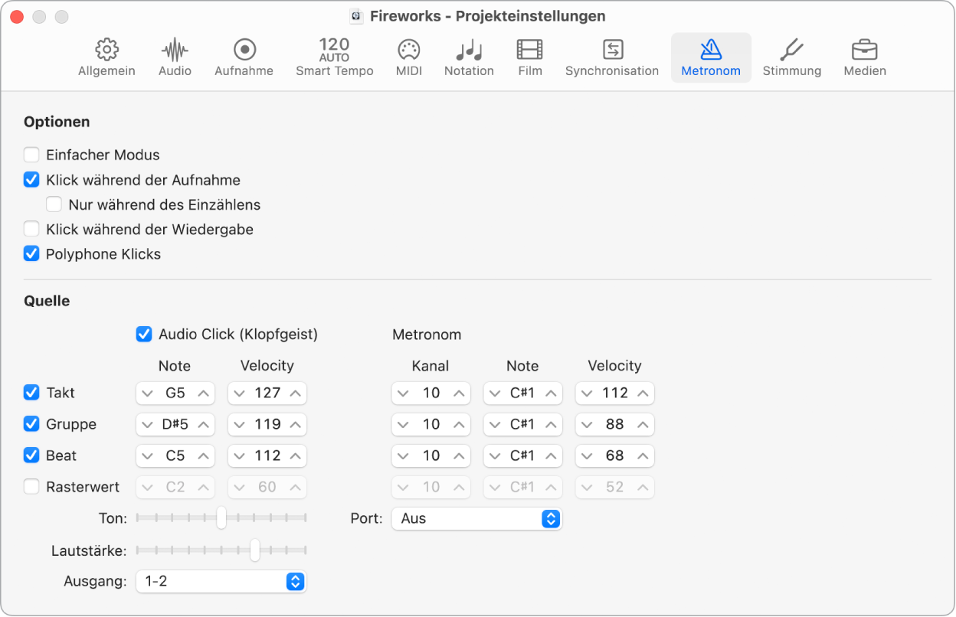
Task: Open the Audio waveform settings pane
Action: pos(175,57)
